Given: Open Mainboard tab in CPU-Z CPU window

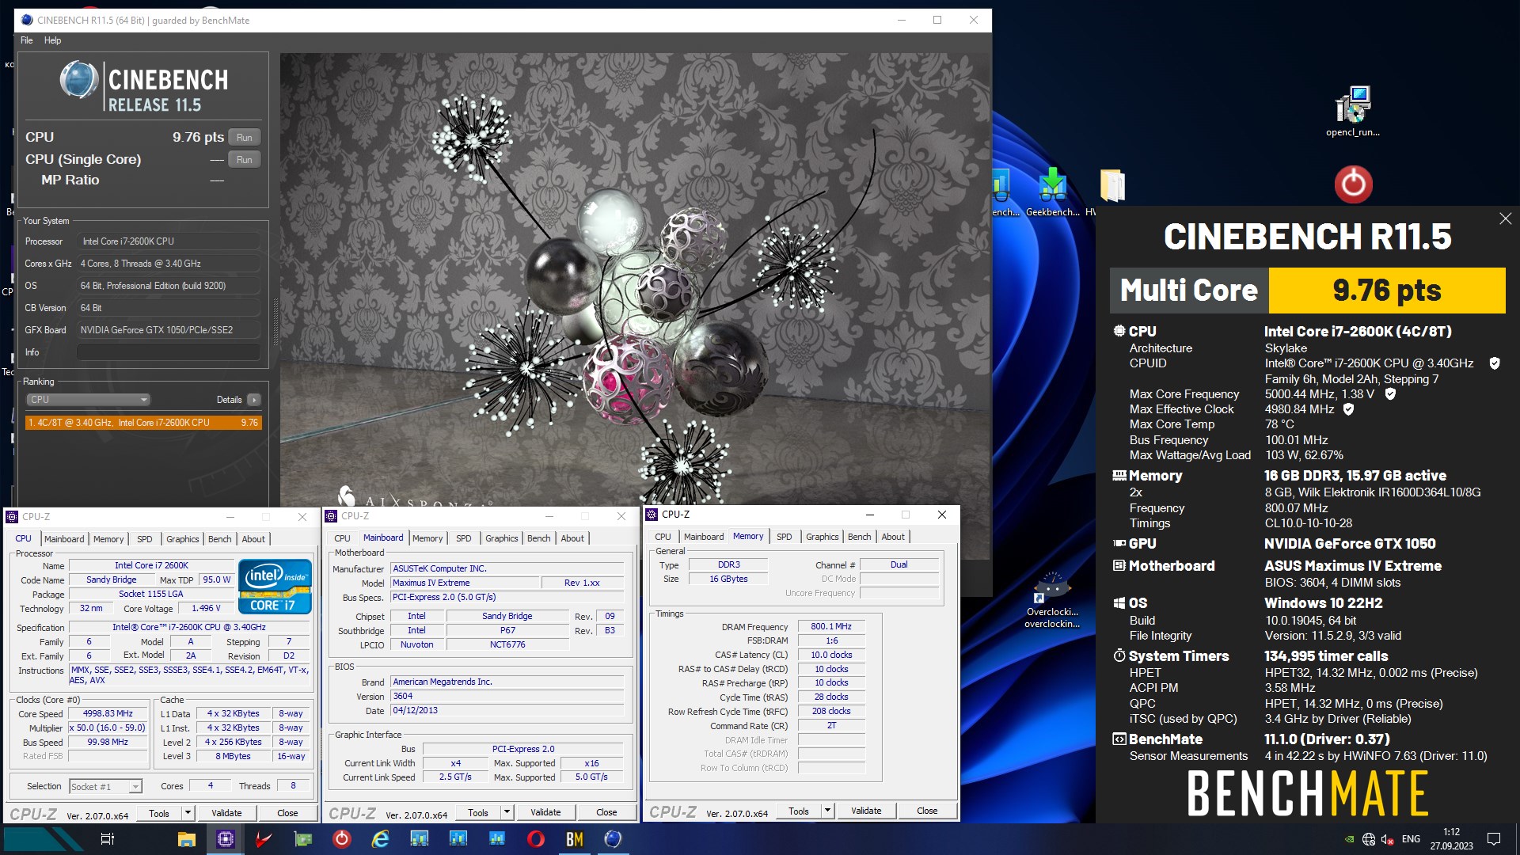Looking at the screenshot, I should 64,539.
